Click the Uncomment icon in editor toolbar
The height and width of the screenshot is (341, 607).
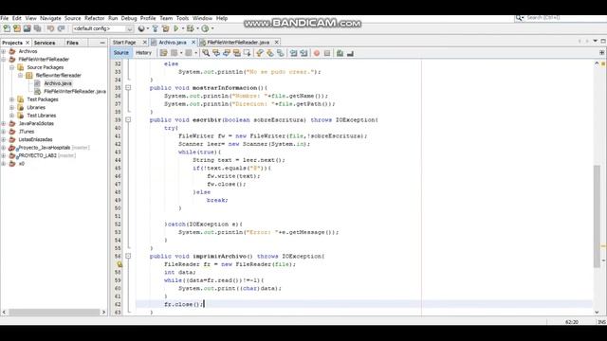pos(350,53)
